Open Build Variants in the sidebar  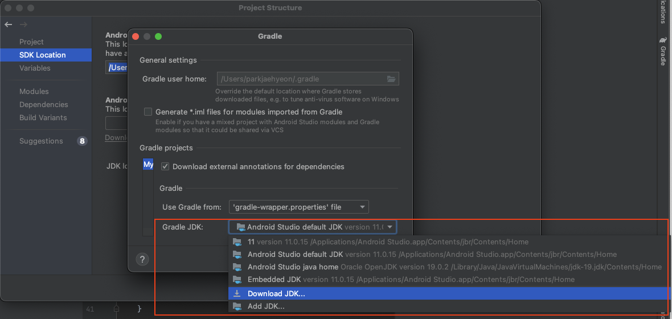point(43,117)
